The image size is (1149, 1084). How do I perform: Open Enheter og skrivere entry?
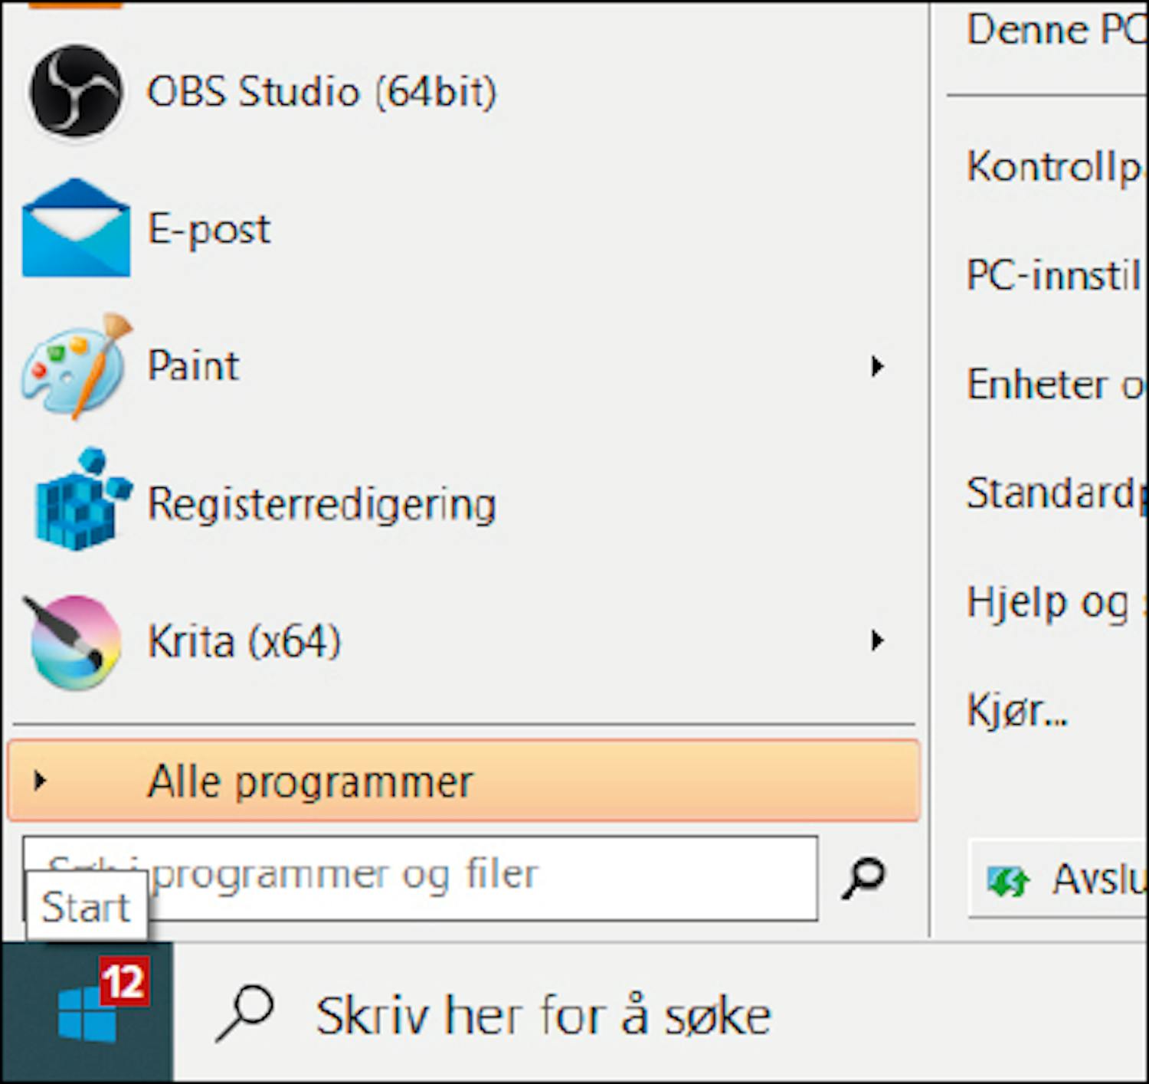coord(1056,384)
